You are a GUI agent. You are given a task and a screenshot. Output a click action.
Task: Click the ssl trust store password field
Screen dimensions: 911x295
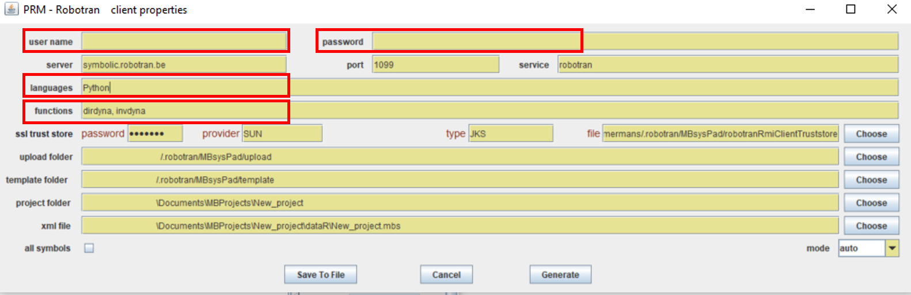click(x=155, y=133)
